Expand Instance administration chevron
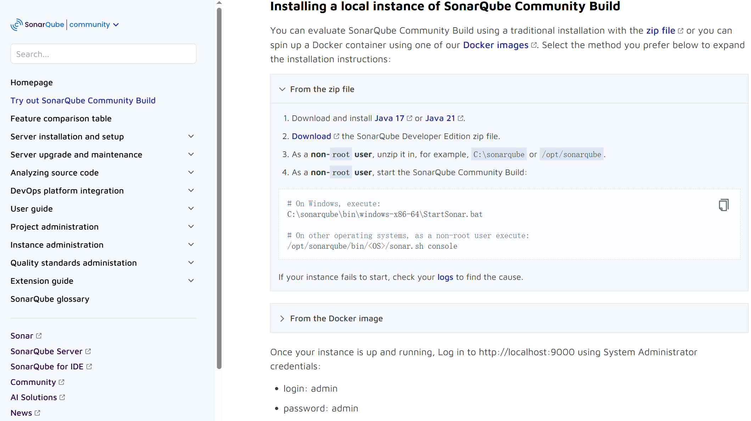Image resolution: width=751 pixels, height=421 pixels. (x=191, y=244)
